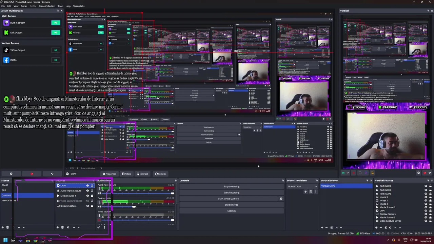
Task: Float the Aitum Multistream dock
Action: click(x=58, y=11)
